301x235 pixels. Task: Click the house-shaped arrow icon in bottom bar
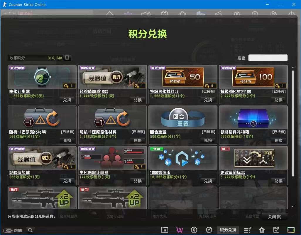tap(262, 230)
